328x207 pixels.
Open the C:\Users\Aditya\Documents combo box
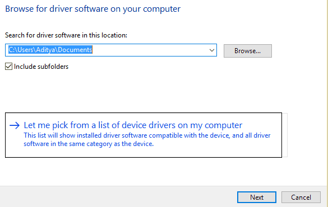coord(111,50)
